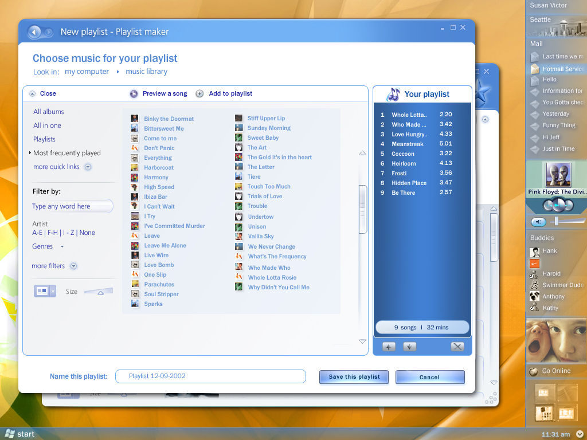Viewport: 587px width, 440px height.
Task: Select the song I've Committed Murder
Action: point(174,226)
